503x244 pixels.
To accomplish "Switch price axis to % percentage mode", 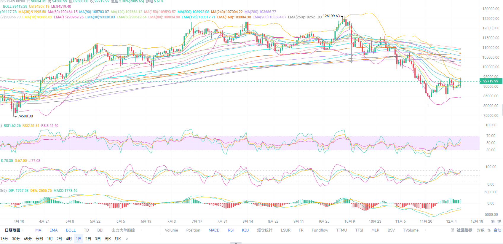I will (489, 230).
